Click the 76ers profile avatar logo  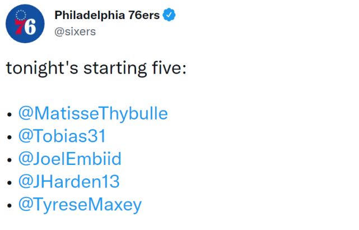click(25, 24)
